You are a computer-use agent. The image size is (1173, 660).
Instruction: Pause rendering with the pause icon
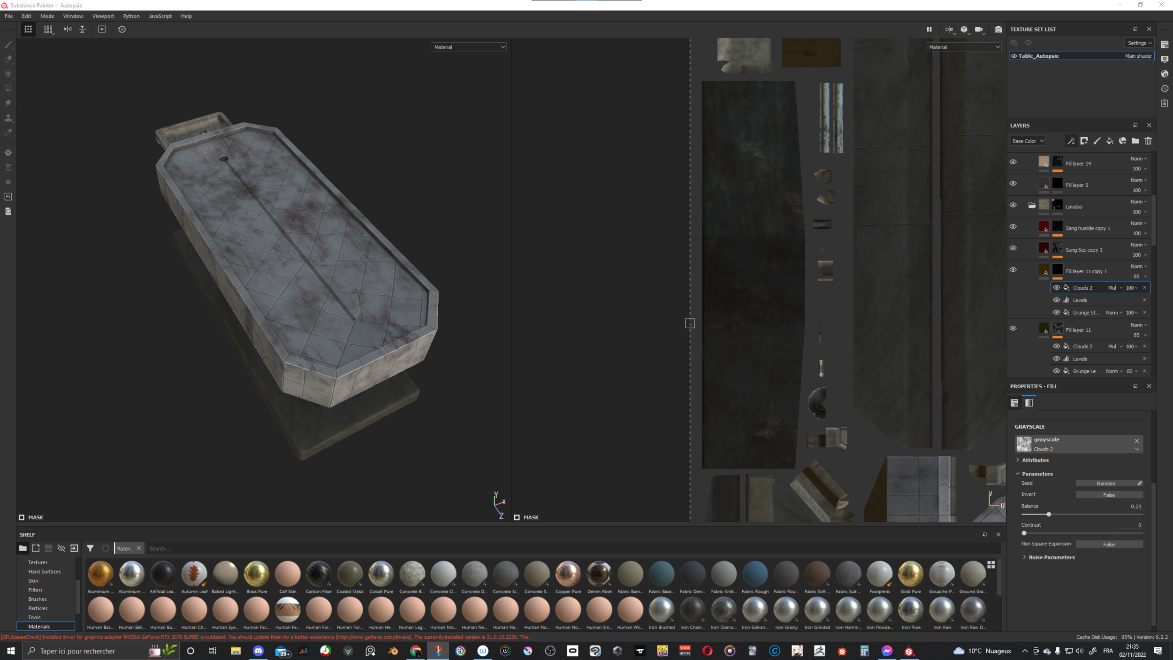tap(929, 29)
